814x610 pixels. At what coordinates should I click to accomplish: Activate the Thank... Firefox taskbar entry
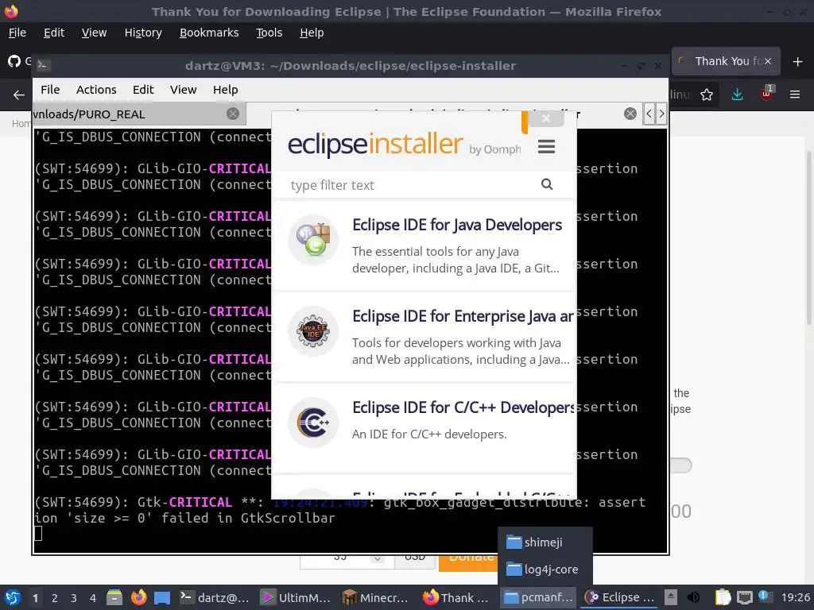click(457, 597)
